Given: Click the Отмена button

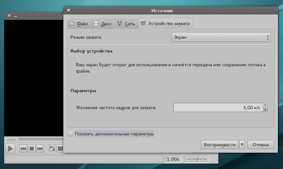Looking at the screenshot, I should coord(261,145).
